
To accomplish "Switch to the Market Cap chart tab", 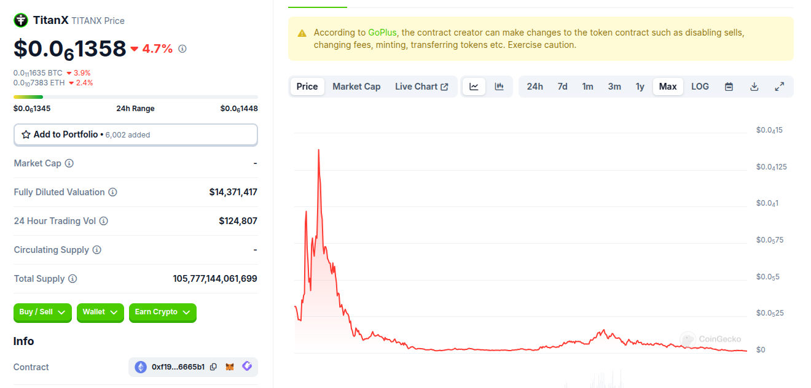I will point(356,87).
